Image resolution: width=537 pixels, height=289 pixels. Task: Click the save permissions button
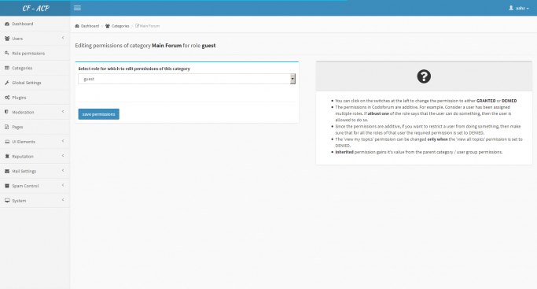coord(98,114)
